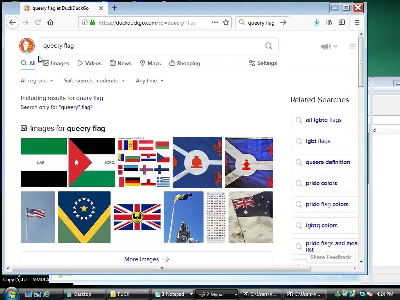This screenshot has width=400, height=300.
Task: Close the queery flag DuckDuckGo tab
Action: [101, 8]
